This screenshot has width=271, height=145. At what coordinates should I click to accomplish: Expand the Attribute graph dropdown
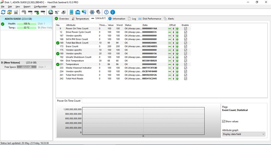pos(243,134)
